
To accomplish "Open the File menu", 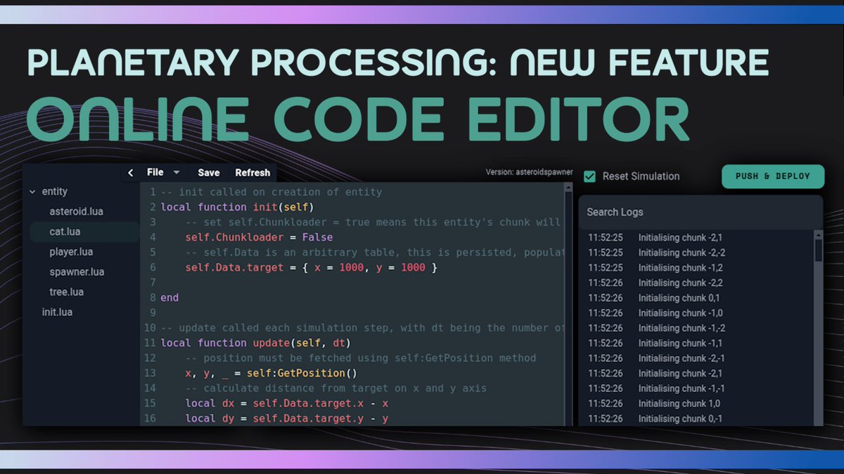I will pos(155,172).
